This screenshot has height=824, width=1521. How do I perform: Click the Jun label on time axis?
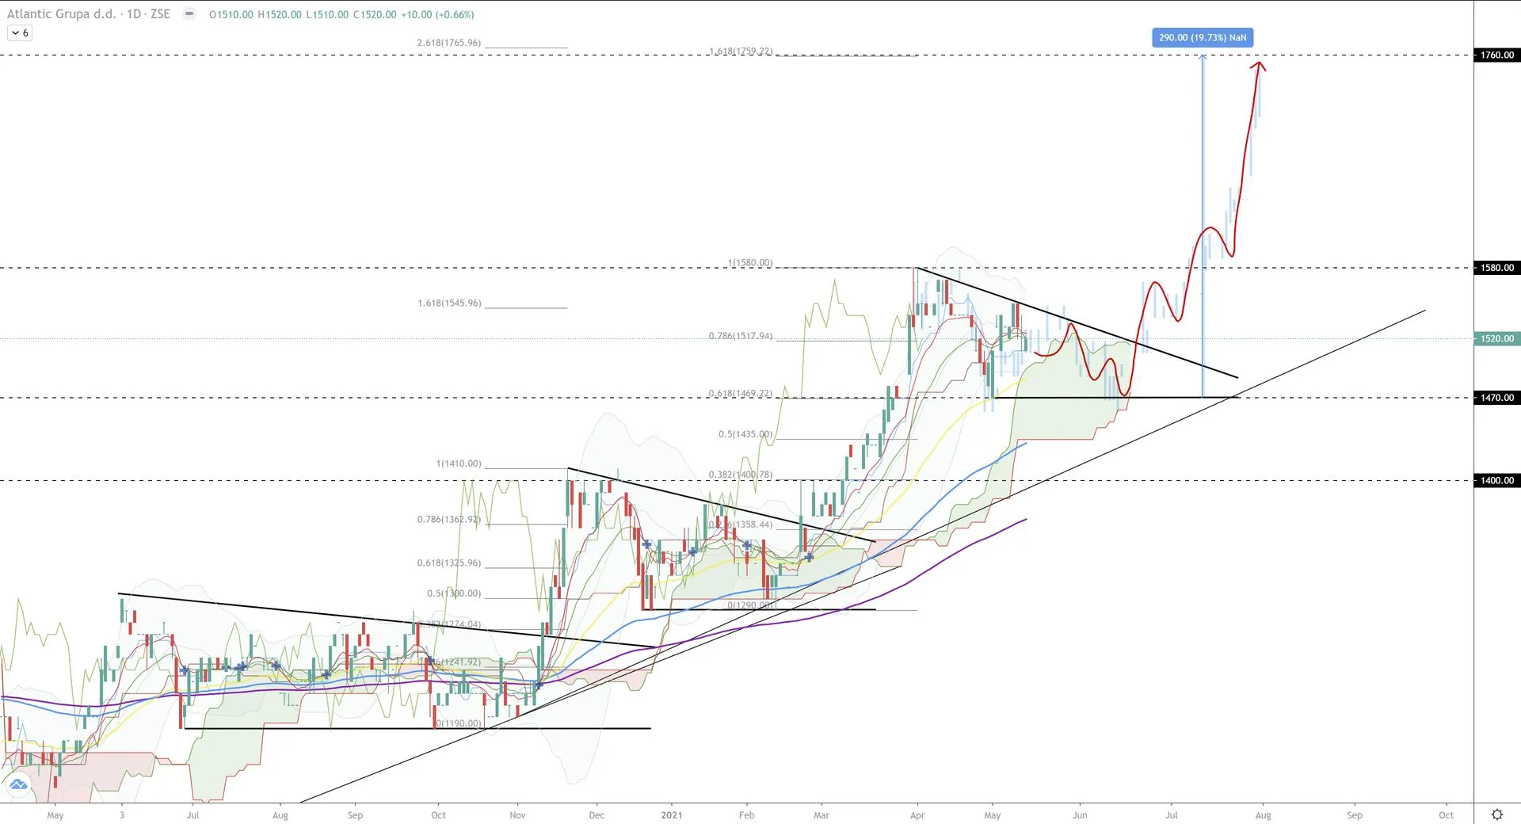pos(1080,815)
